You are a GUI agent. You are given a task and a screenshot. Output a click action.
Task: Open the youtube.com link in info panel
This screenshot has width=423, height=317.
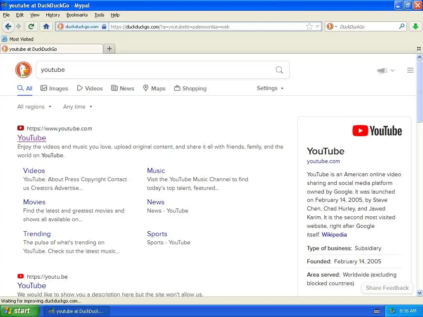323,161
